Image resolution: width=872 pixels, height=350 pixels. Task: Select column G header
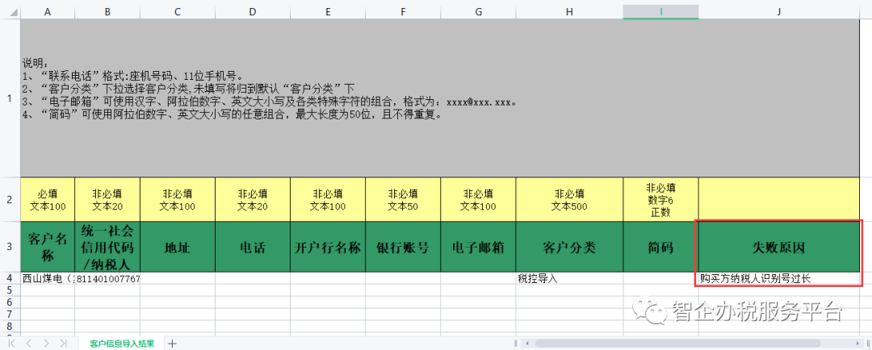click(478, 11)
